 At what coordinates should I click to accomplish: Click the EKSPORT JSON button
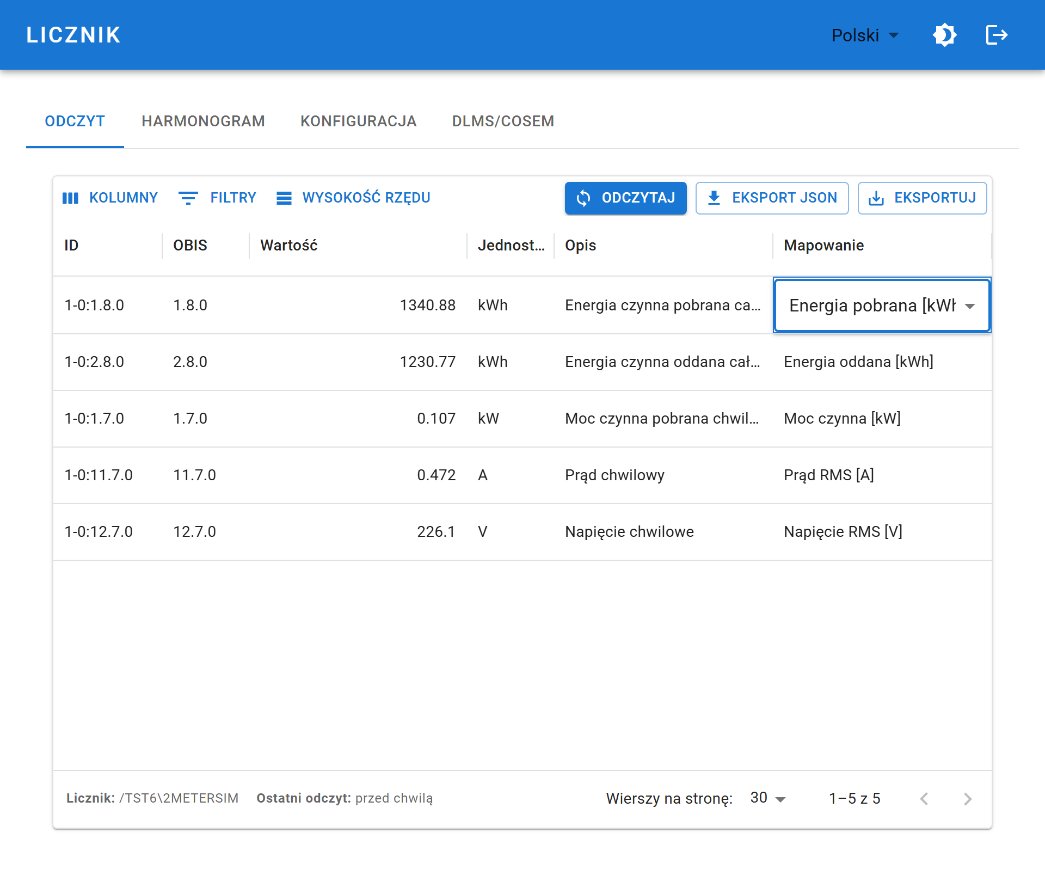pyautogui.click(x=772, y=198)
